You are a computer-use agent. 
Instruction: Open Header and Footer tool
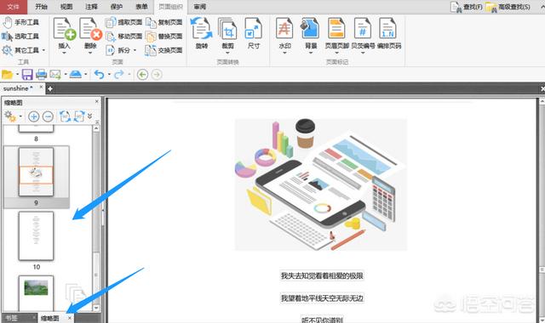(x=336, y=29)
